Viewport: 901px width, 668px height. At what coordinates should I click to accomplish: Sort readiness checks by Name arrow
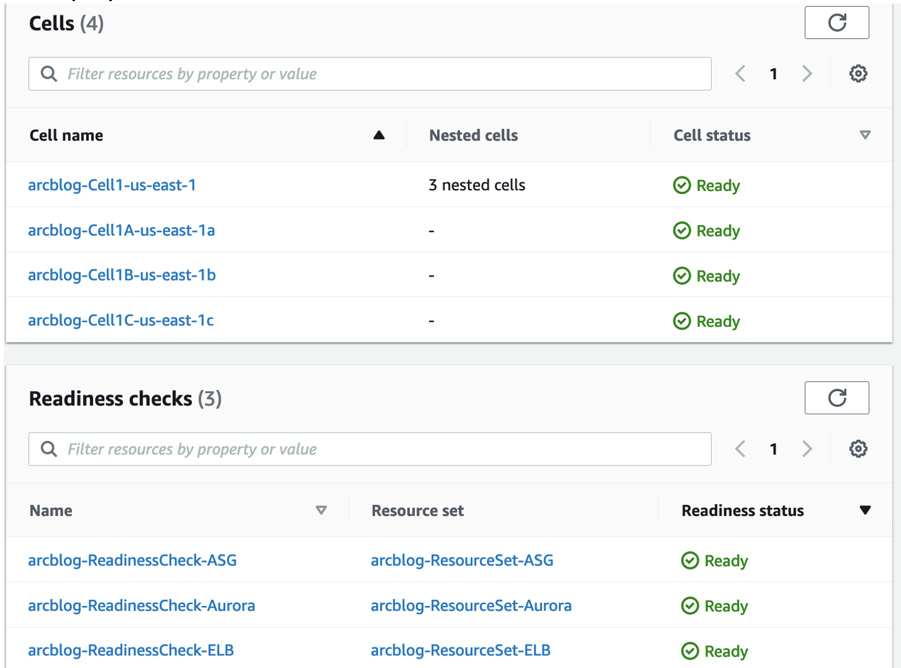pos(321,510)
